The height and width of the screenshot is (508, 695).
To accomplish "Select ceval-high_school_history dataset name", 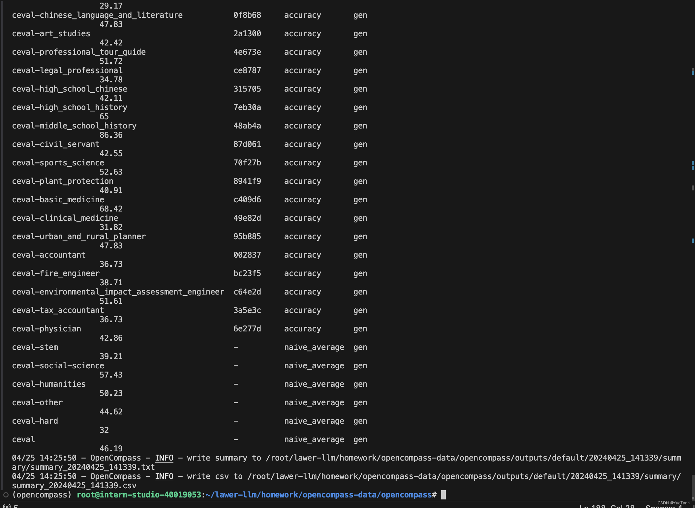I will point(70,107).
